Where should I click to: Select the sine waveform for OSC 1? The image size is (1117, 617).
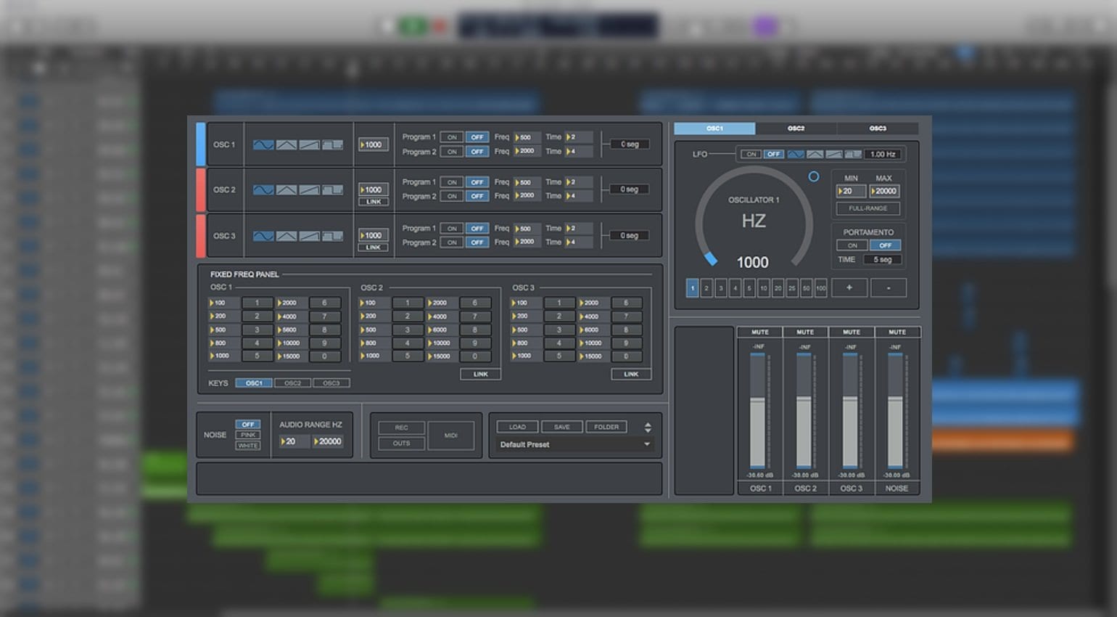(x=263, y=144)
